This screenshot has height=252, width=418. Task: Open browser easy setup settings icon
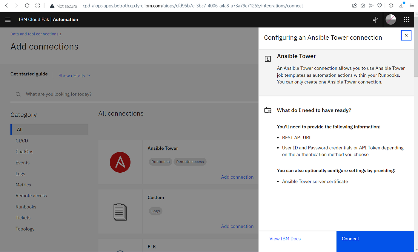pyautogui.click(x=412, y=6)
